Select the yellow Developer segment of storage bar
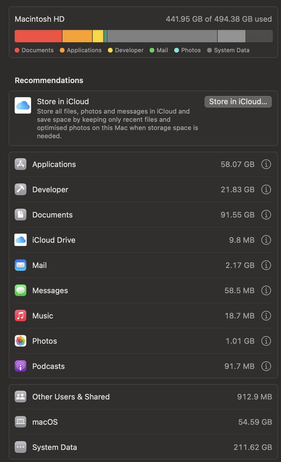The width and height of the screenshot is (281, 462). coord(98,36)
